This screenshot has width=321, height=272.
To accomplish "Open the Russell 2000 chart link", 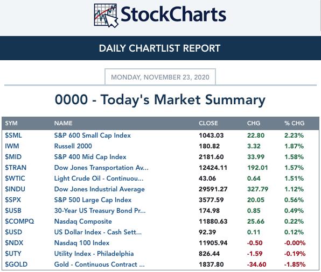I will click(73, 146).
